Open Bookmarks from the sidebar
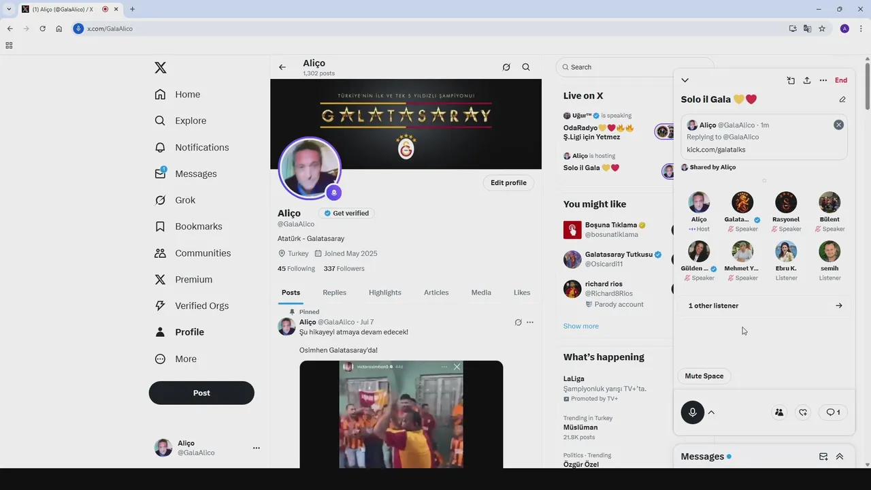871x490 pixels. [188, 227]
